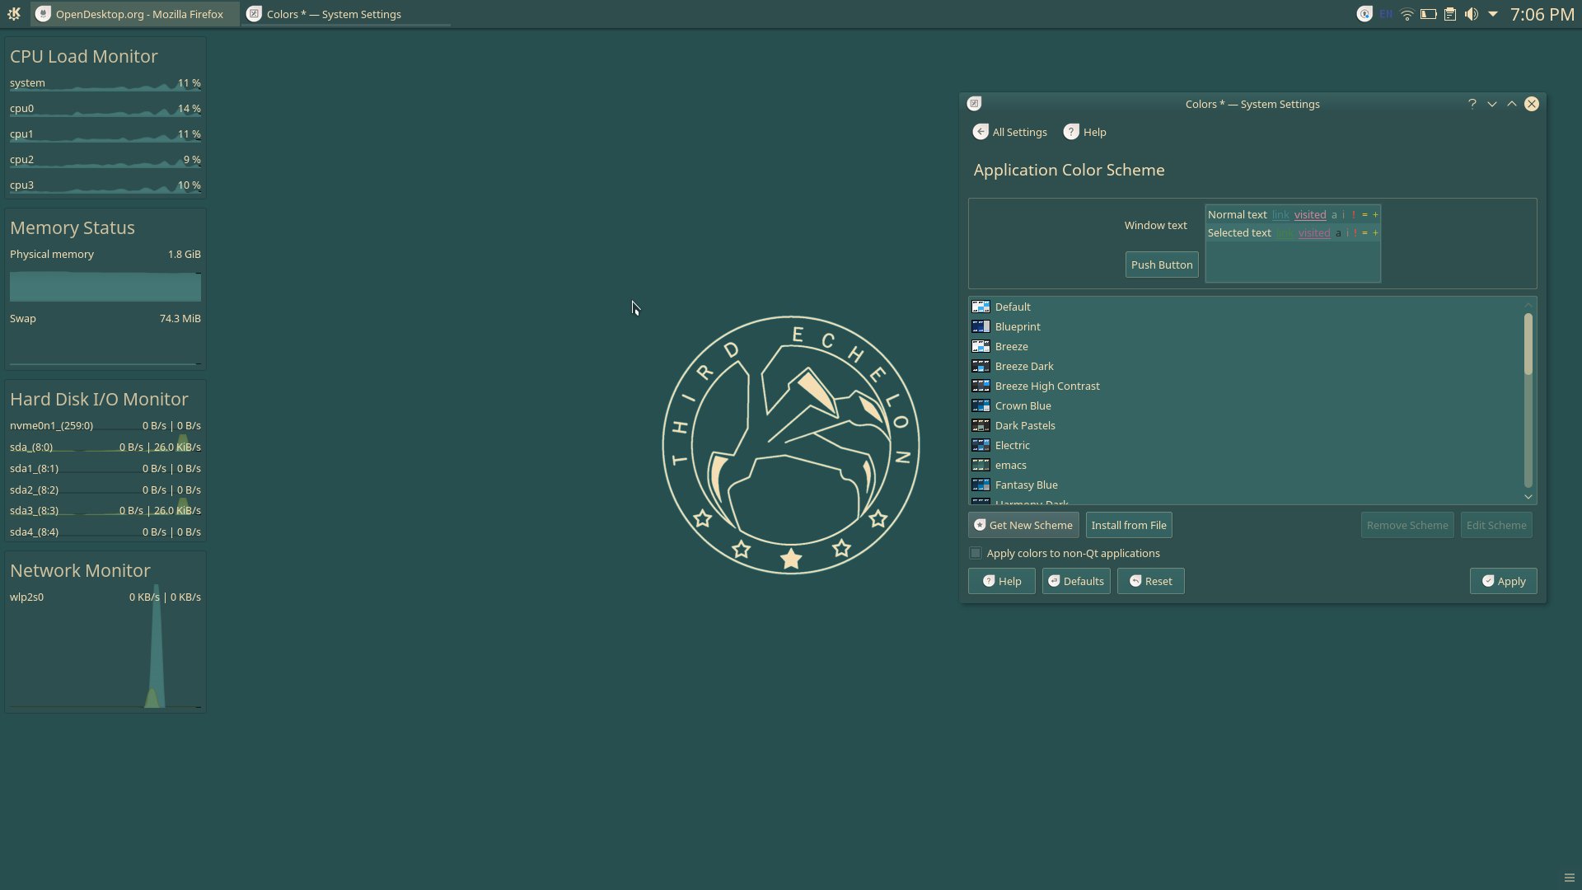This screenshot has width=1582, height=890.
Task: Select the Dark Pastels color scheme
Action: [x=1247, y=425]
